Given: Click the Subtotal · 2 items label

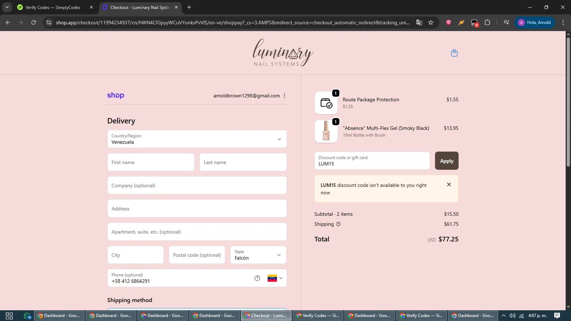Looking at the screenshot, I should [x=333, y=214].
